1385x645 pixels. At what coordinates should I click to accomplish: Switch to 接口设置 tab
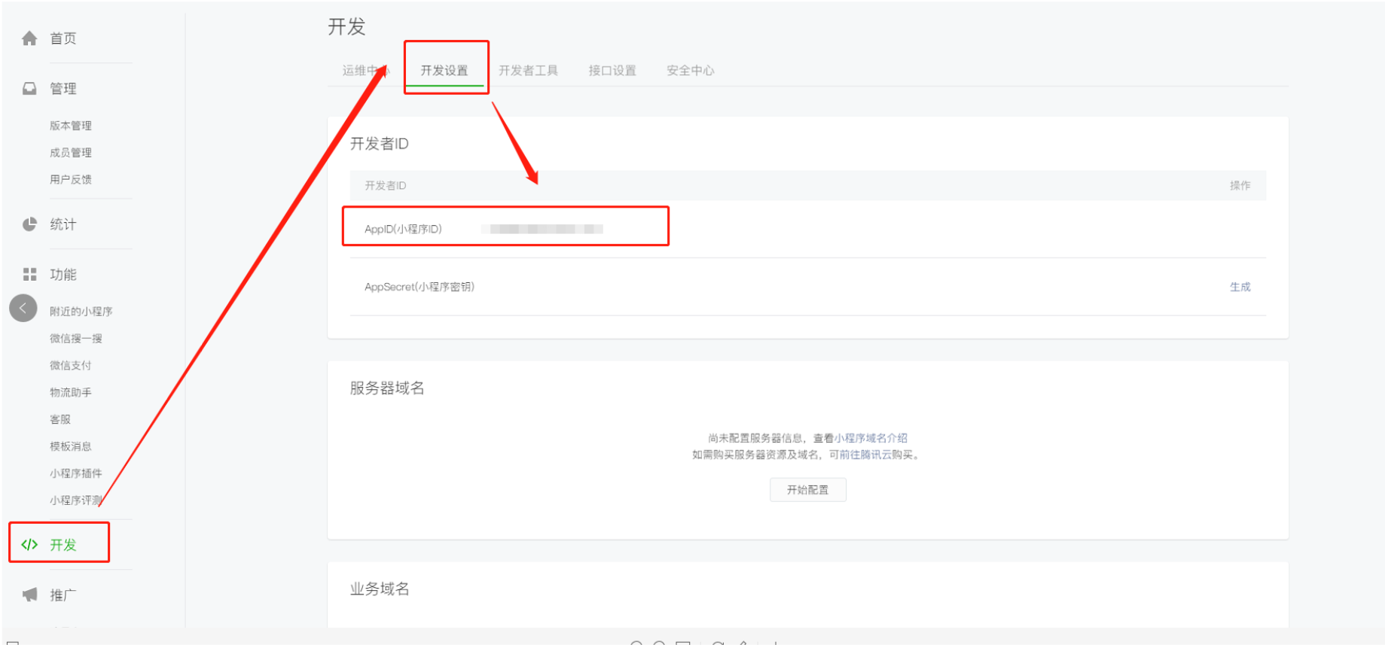pos(612,70)
